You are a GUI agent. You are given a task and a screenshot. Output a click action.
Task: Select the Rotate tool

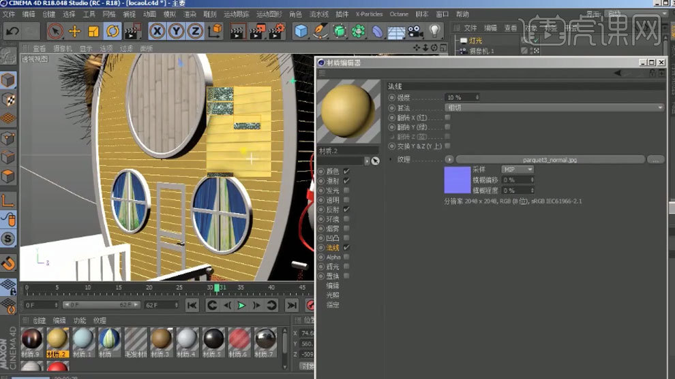[x=112, y=31]
